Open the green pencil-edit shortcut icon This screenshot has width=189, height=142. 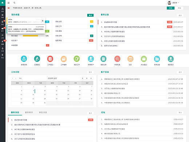point(77,59)
